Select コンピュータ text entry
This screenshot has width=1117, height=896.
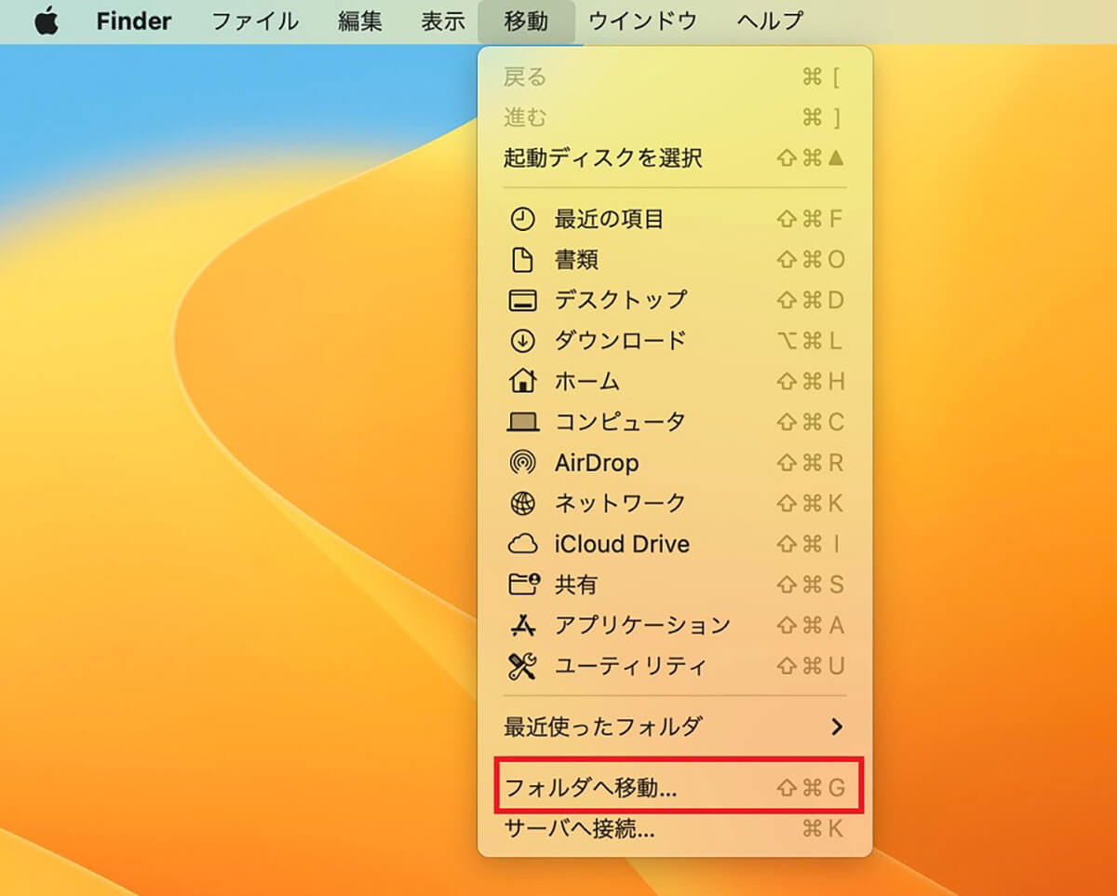coord(620,422)
